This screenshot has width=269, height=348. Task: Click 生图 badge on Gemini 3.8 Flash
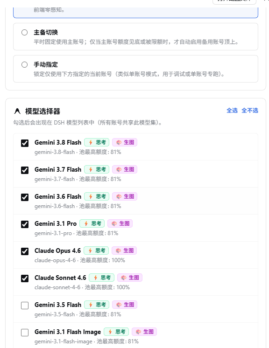[x=125, y=142]
